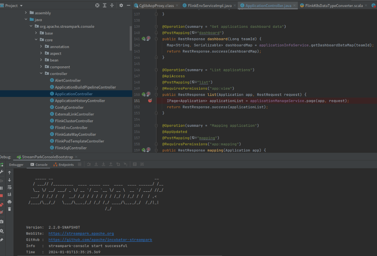377x256 pixels.
Task: Click the Select Opened File target icon
Action: click(97, 6)
